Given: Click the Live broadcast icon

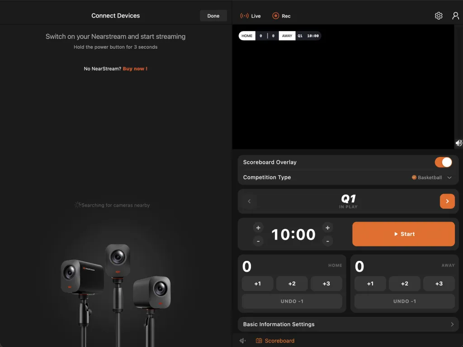Looking at the screenshot, I should [244, 15].
